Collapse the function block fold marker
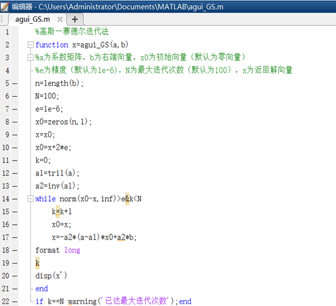 tap(30, 45)
